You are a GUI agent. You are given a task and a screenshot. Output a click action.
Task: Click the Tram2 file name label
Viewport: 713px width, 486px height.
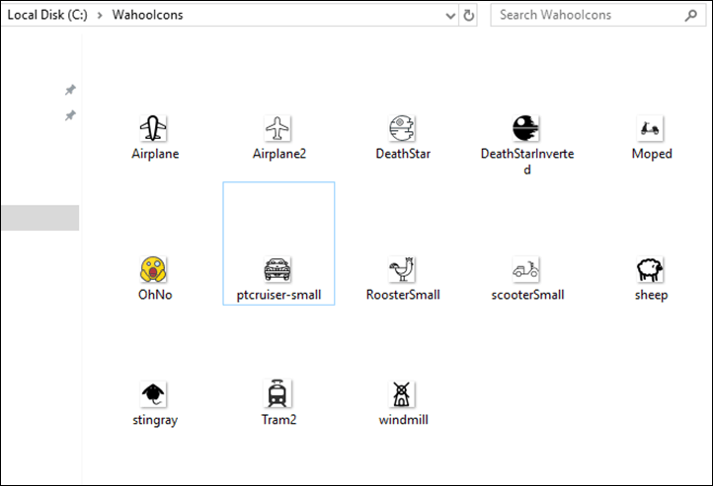[278, 419]
